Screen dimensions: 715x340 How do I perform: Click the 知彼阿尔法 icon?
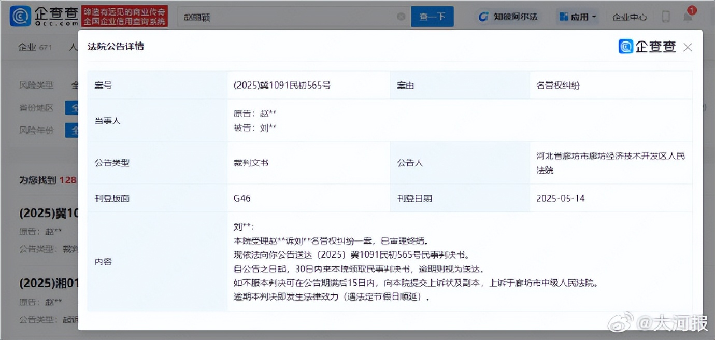[x=483, y=17]
